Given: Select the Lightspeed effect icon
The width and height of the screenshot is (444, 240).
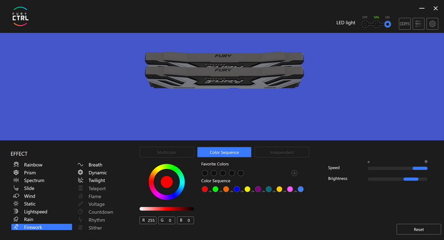Looking at the screenshot, I should tap(16, 212).
